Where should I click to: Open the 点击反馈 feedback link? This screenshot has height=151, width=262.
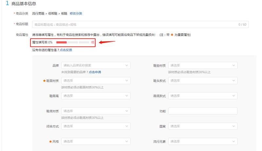click(x=66, y=50)
